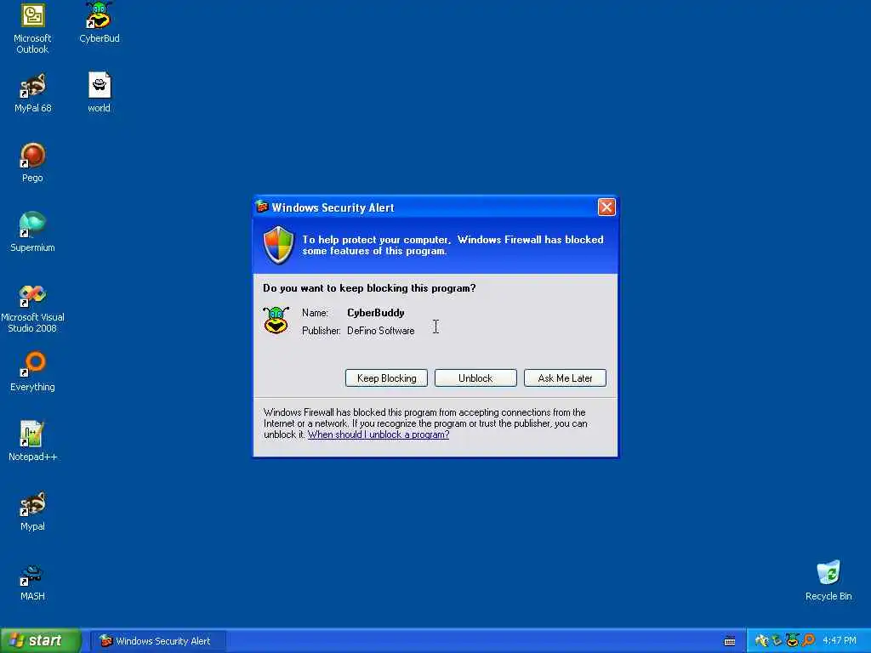
Task: Open the 'When should I unblock a program?' link
Action: 379,434
